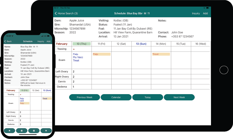The height and width of the screenshot is (139, 233).
Task: Open Inquiry on the tablet header
Action: (x=196, y=13)
